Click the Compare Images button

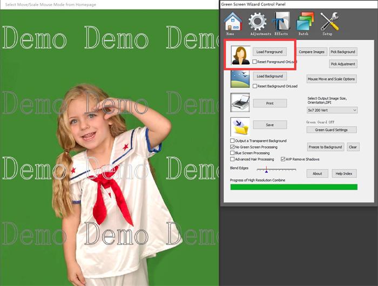[312, 52]
